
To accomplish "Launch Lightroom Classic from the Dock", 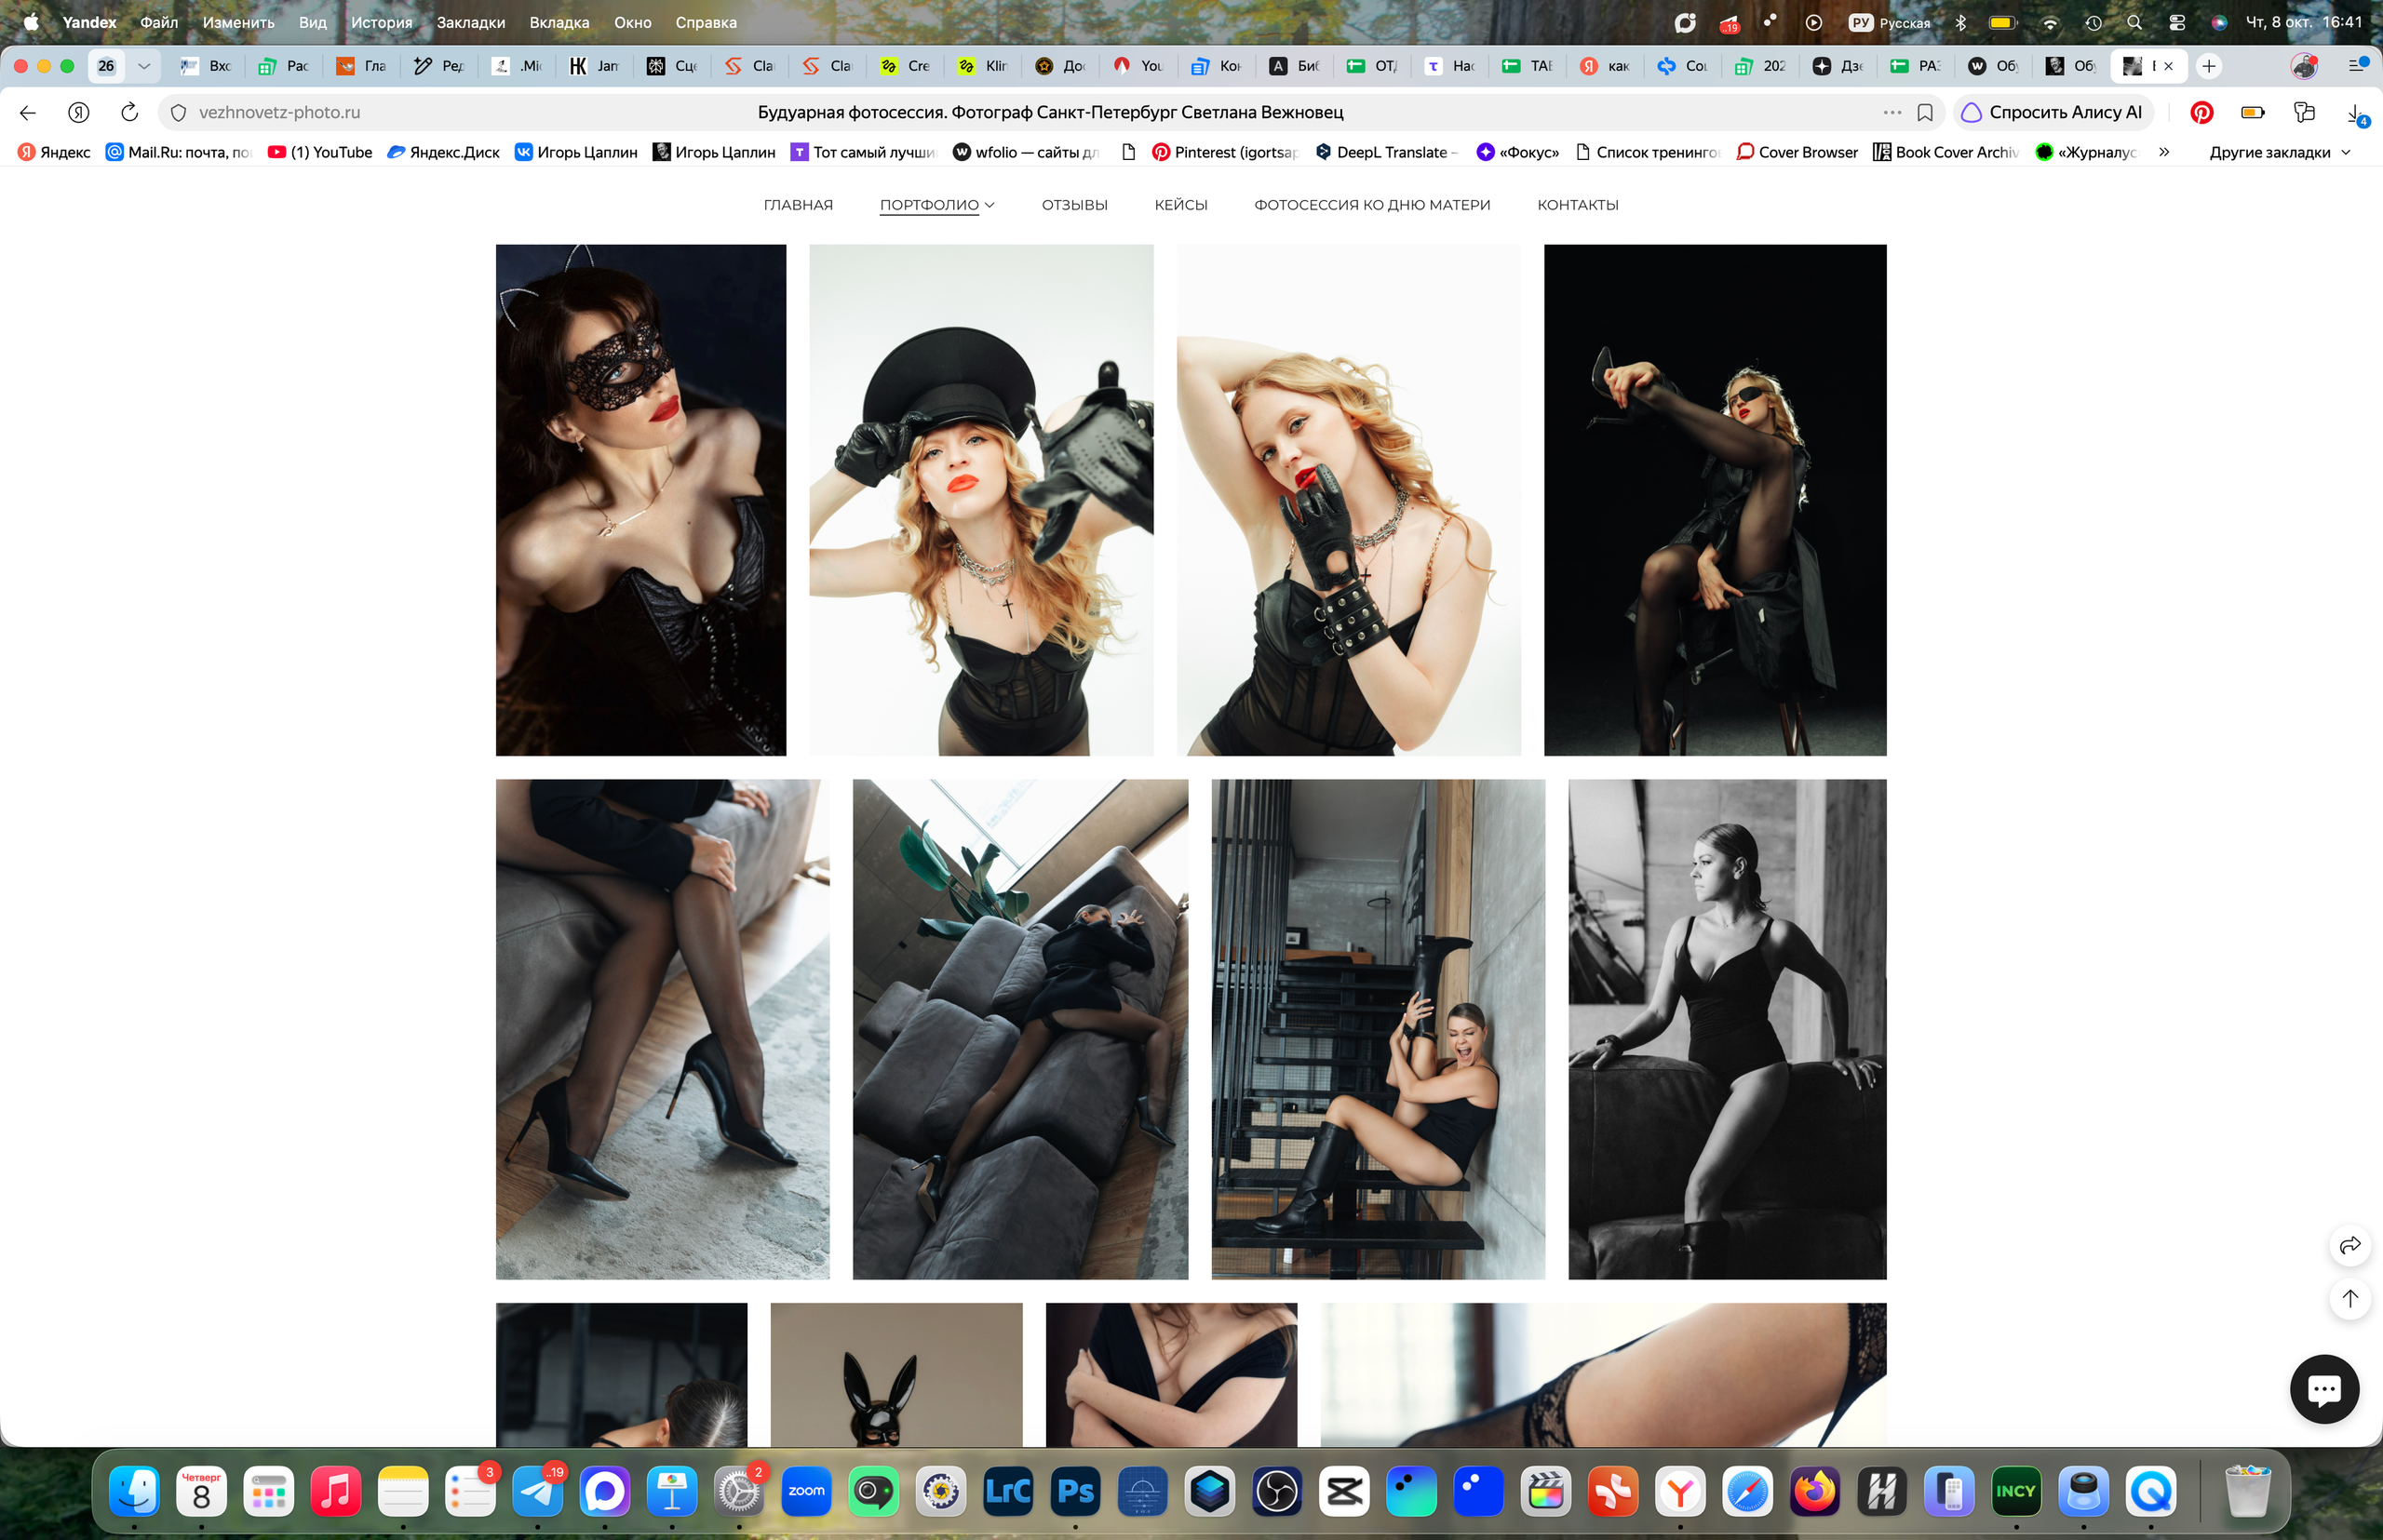I will click(1007, 1491).
